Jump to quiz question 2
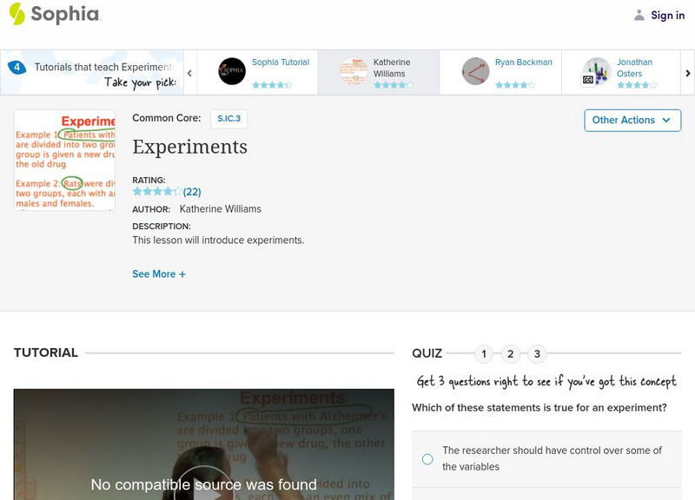 point(511,353)
